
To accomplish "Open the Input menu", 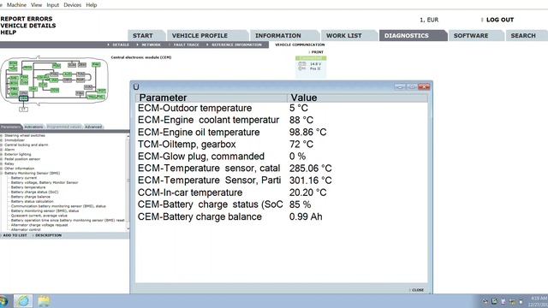I will (x=53, y=5).
